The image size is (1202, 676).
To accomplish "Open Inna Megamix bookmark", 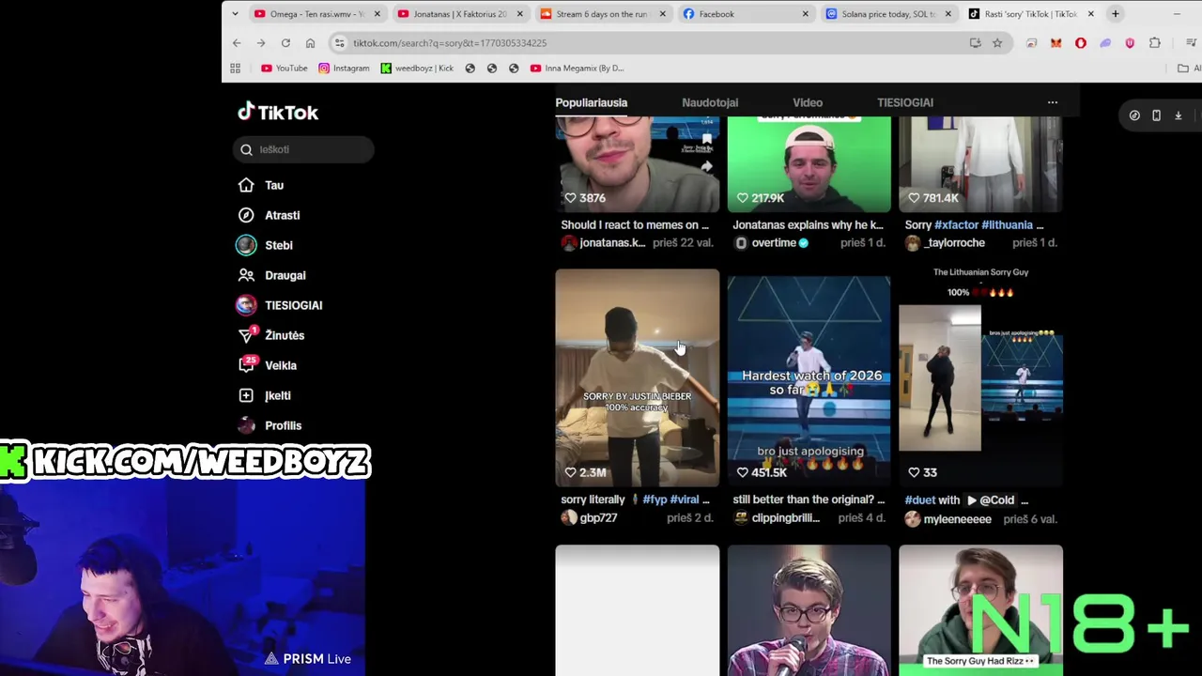I will click(x=577, y=68).
